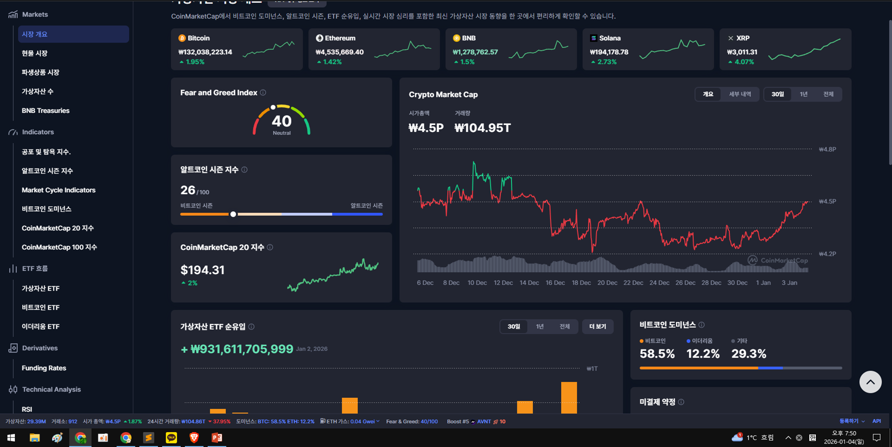Click the Solana coin logo
Viewport: 892px width, 447px height.
pyautogui.click(x=594, y=38)
